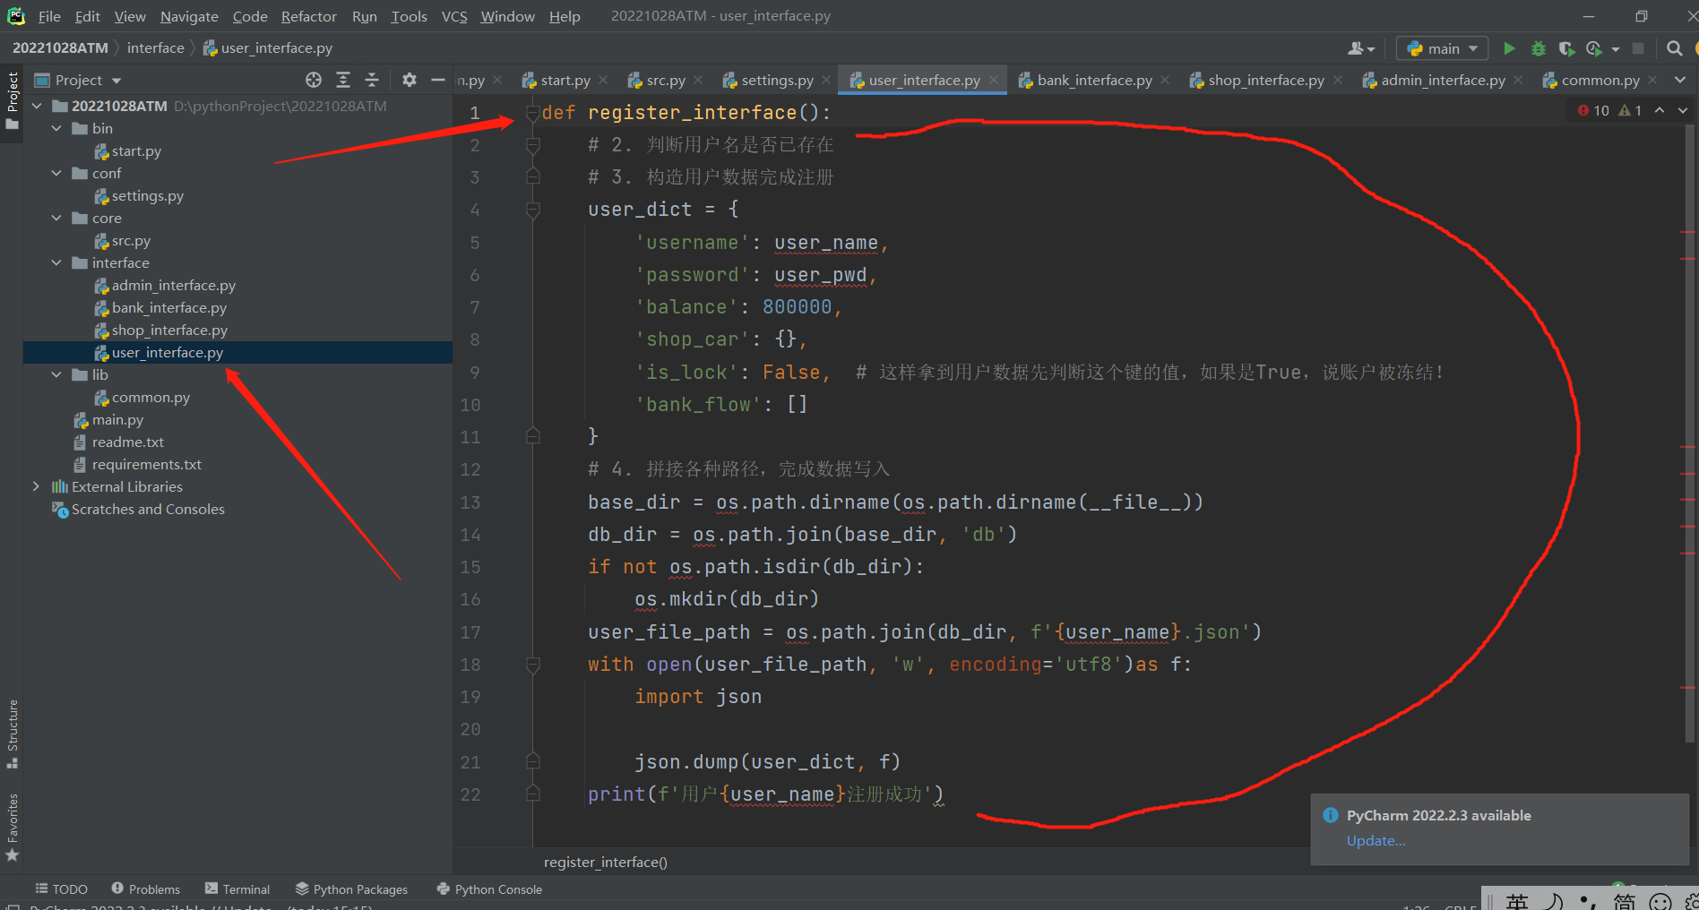Click the Debug bug icon
1699x910 pixels.
click(1538, 48)
